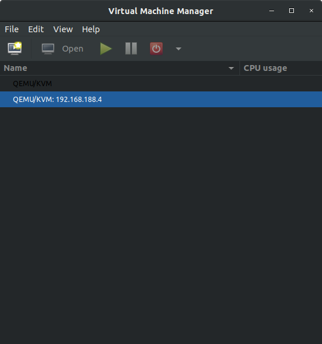Shut down the VM with the red power icon
322x344 pixels.
[156, 49]
